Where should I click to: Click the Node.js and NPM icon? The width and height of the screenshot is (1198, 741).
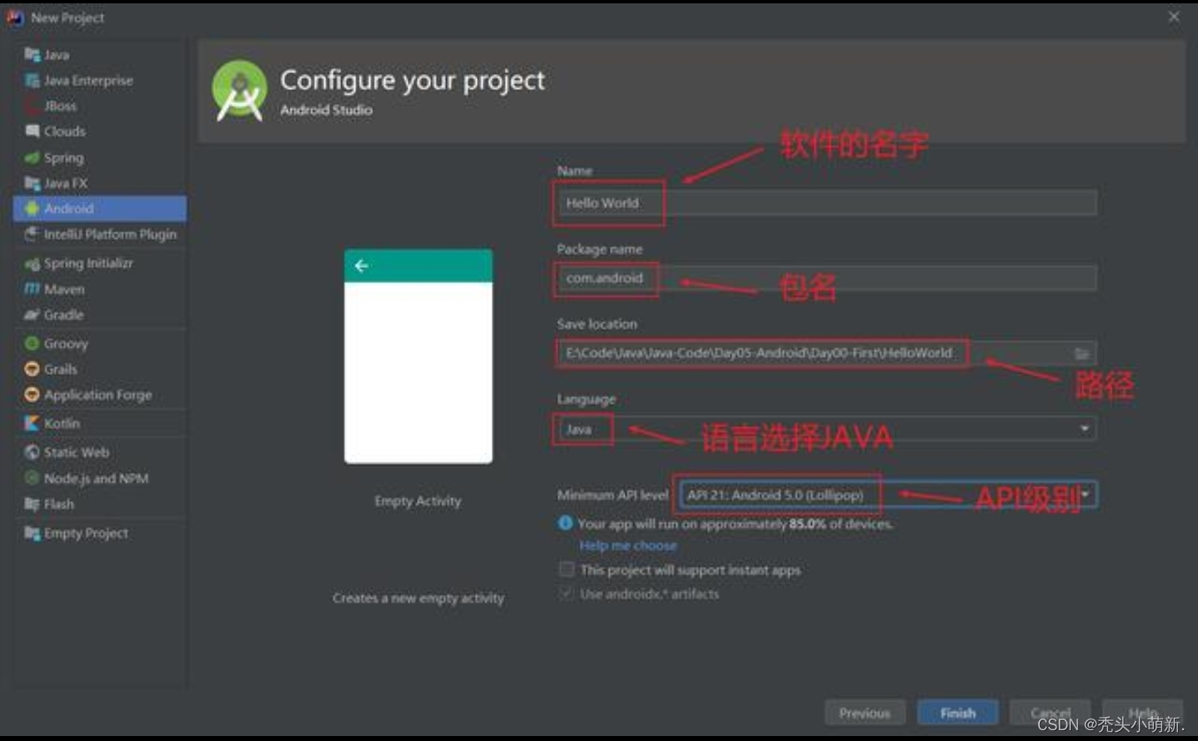coord(32,478)
